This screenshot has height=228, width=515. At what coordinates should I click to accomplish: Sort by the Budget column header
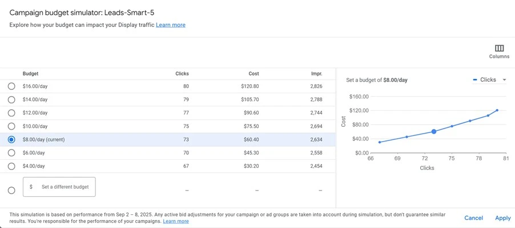(x=31, y=74)
